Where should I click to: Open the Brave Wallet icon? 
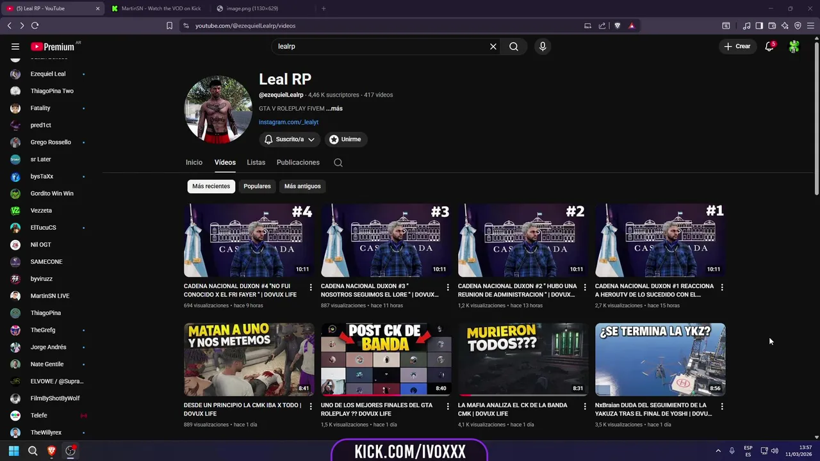coord(772,26)
